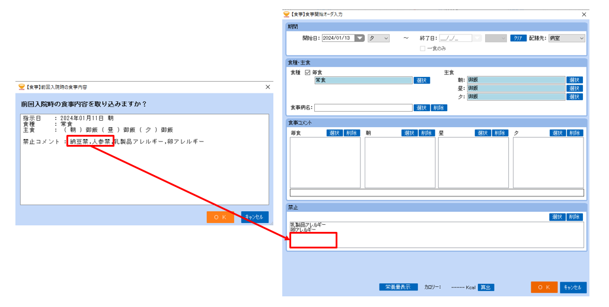The height and width of the screenshot is (307, 609).
Task: Click the 栄養量表示 button
Action: 398,287
